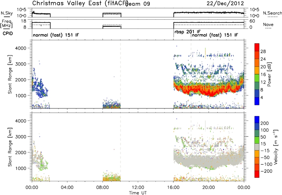
Task: Click the blue bottom of the power colorbar
Action: (x=257, y=101)
